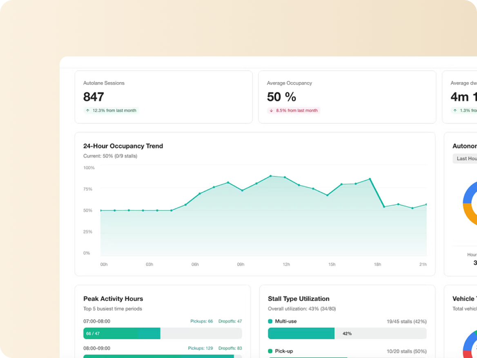Click the '24-Hour Occupancy Trend' heading
477x358 pixels.
coord(123,146)
